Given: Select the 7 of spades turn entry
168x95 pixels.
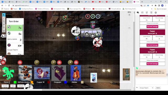Looking at the screenshot, I should coord(15,28).
